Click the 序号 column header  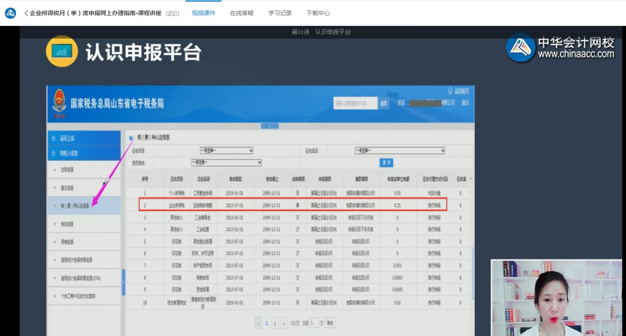pyautogui.click(x=145, y=179)
